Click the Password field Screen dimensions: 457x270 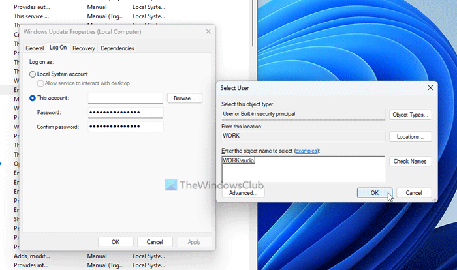point(125,112)
